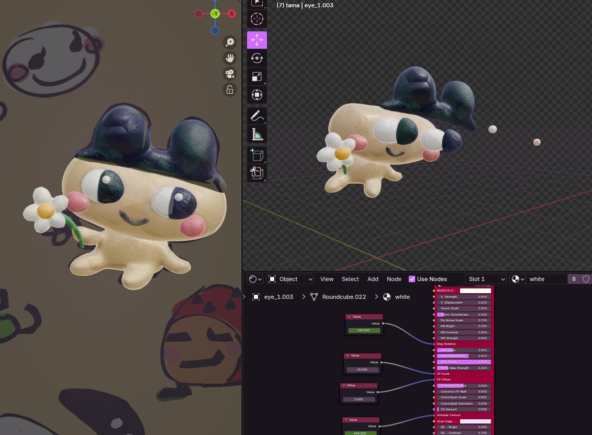Toggle camera view with camera icon
This screenshot has height=435, width=592.
pyautogui.click(x=230, y=74)
